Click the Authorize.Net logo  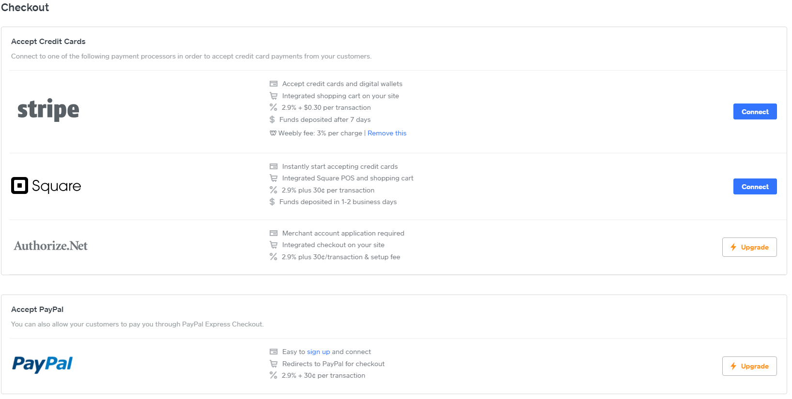[51, 246]
